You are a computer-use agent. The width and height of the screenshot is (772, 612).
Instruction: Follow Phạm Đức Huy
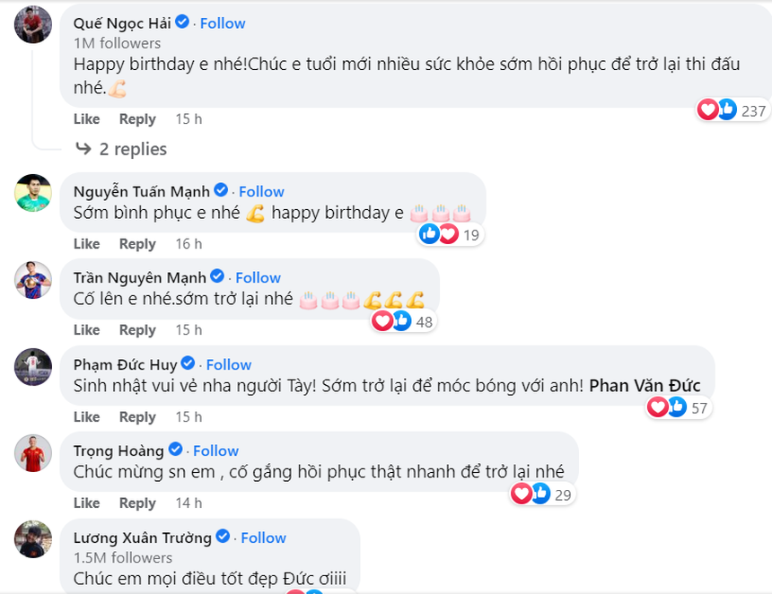229,364
